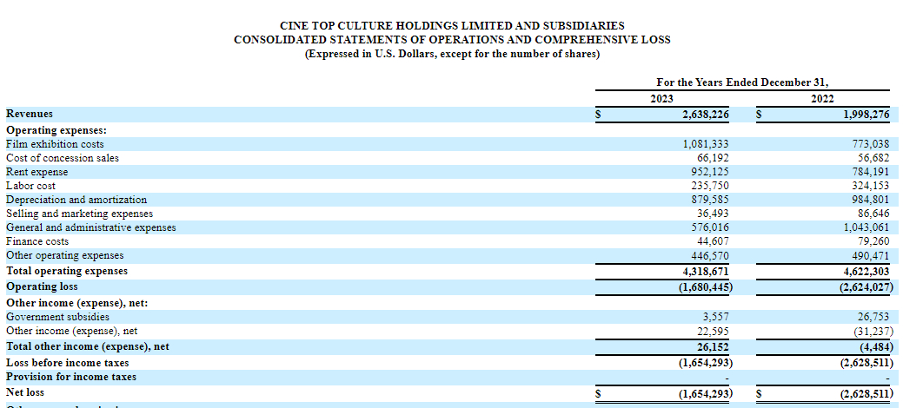Click the 'Revenues' row label
This screenshot has width=903, height=408.
pos(30,114)
